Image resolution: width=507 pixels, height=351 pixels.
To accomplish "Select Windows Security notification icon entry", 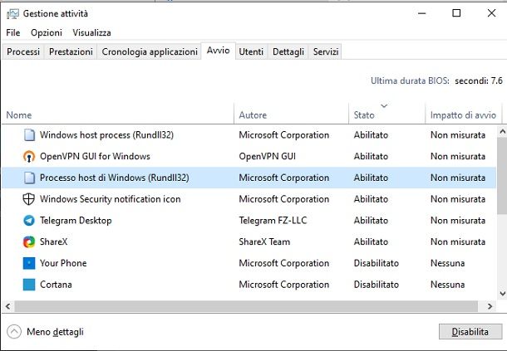I will point(111,199).
